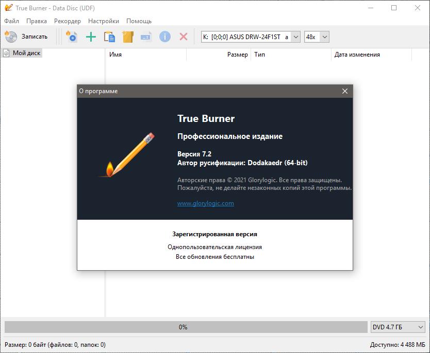Click the blue info properties icon
The width and height of the screenshot is (430, 353).
(x=164, y=37)
